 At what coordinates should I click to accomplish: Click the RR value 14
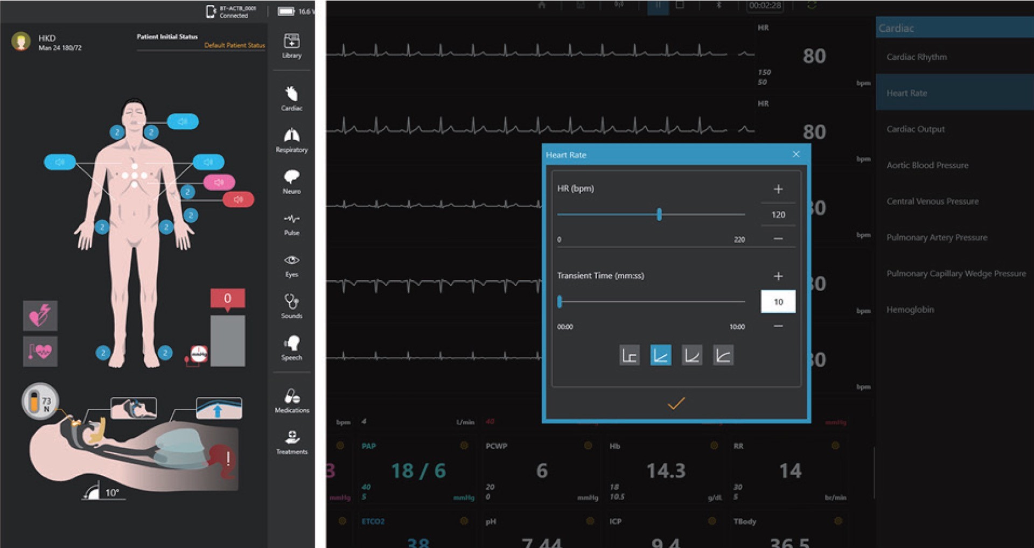click(790, 471)
